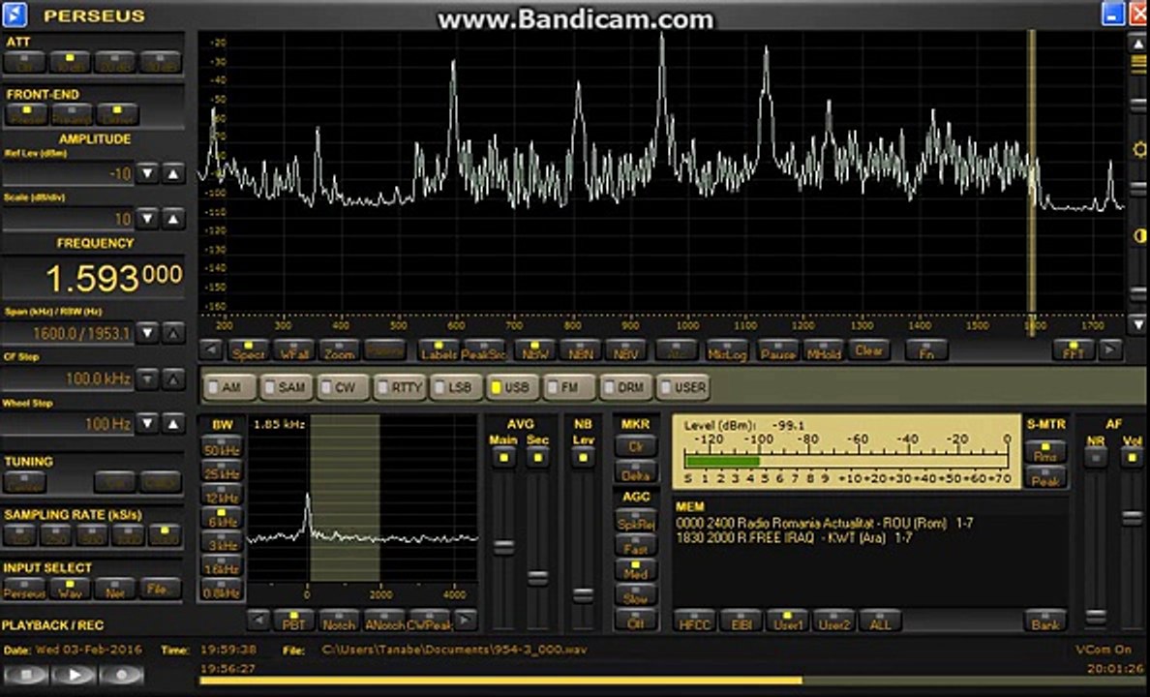Shift filter display right with arrow beside CWPeak
The image size is (1150, 697).
pyautogui.click(x=465, y=621)
